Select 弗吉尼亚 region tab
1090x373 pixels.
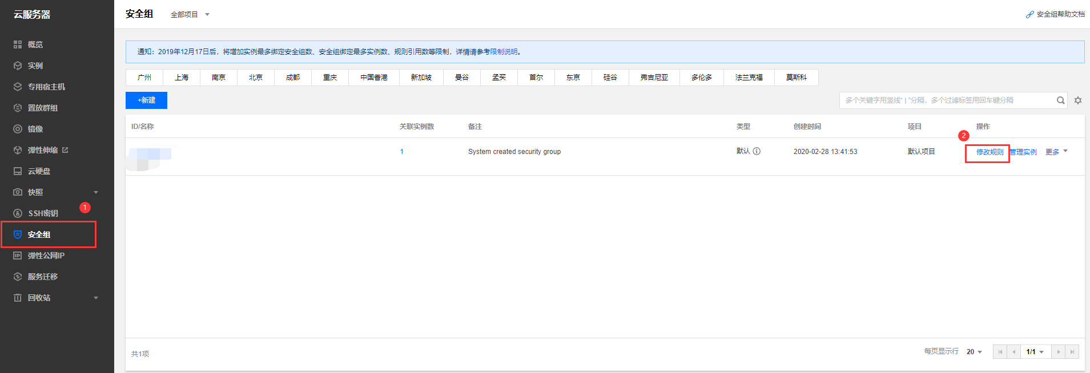point(654,78)
